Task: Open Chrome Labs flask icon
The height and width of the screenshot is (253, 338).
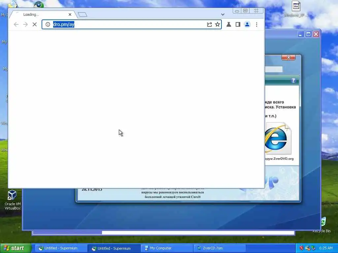Action: pyautogui.click(x=229, y=24)
